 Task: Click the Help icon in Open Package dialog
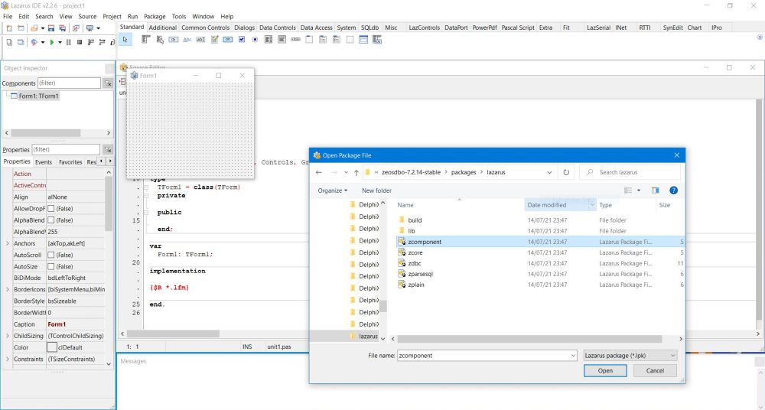coord(674,190)
